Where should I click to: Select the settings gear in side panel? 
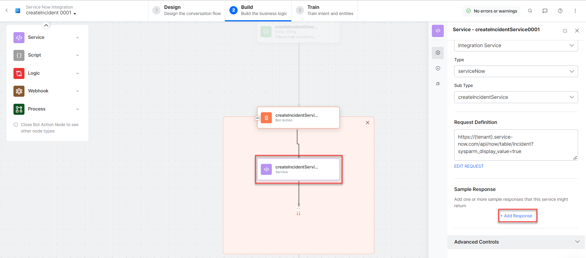[x=438, y=53]
